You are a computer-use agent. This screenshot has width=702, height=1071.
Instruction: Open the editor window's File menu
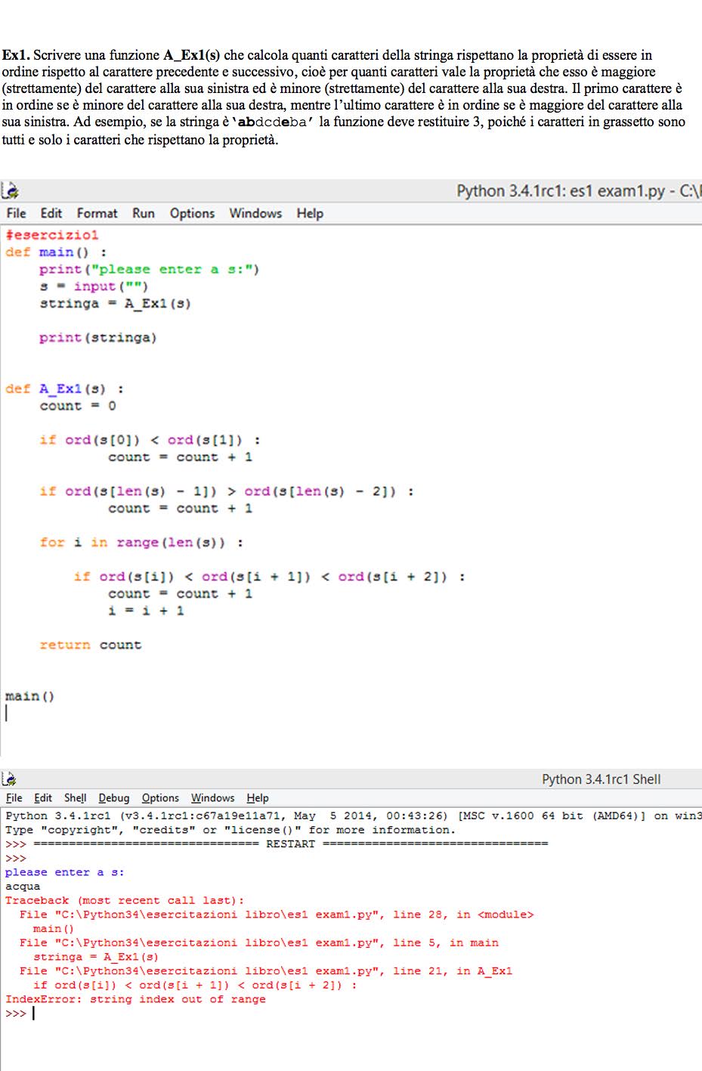click(16, 213)
